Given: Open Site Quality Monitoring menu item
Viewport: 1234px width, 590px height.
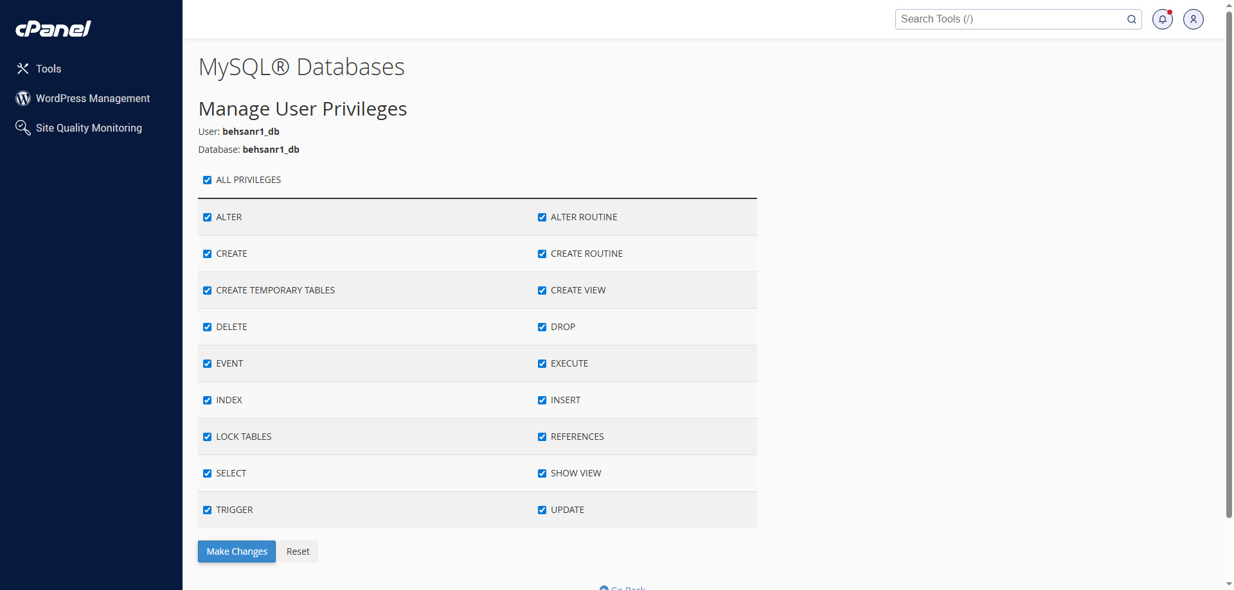Looking at the screenshot, I should 89,128.
